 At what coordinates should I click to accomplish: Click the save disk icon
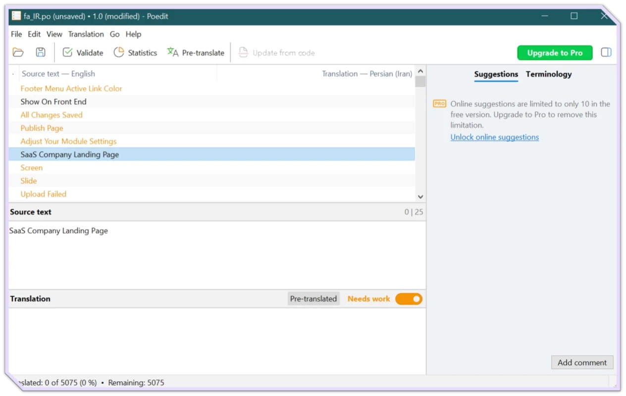click(41, 52)
